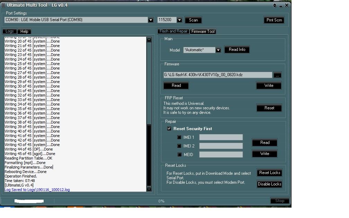Click '[UltimateLG v0.4]' log line

(19, 185)
